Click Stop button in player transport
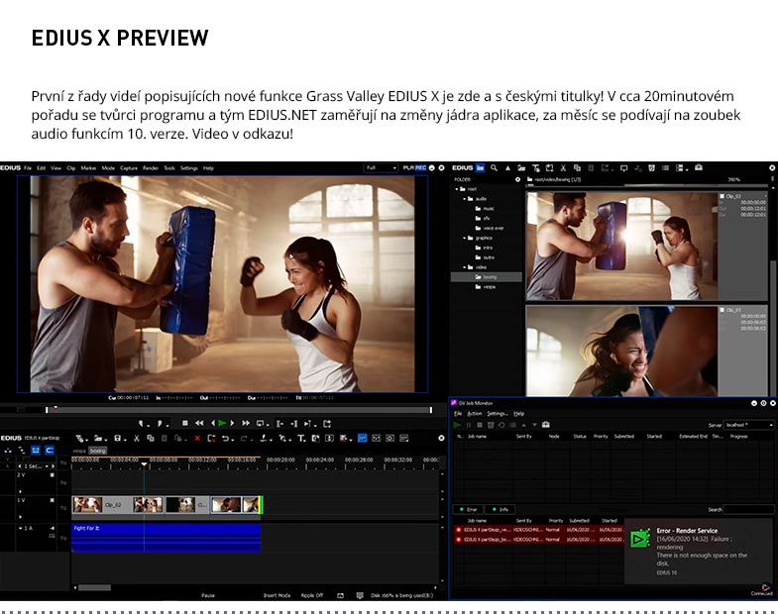Screen dimensions: 778x614 pyautogui.click(x=185, y=423)
